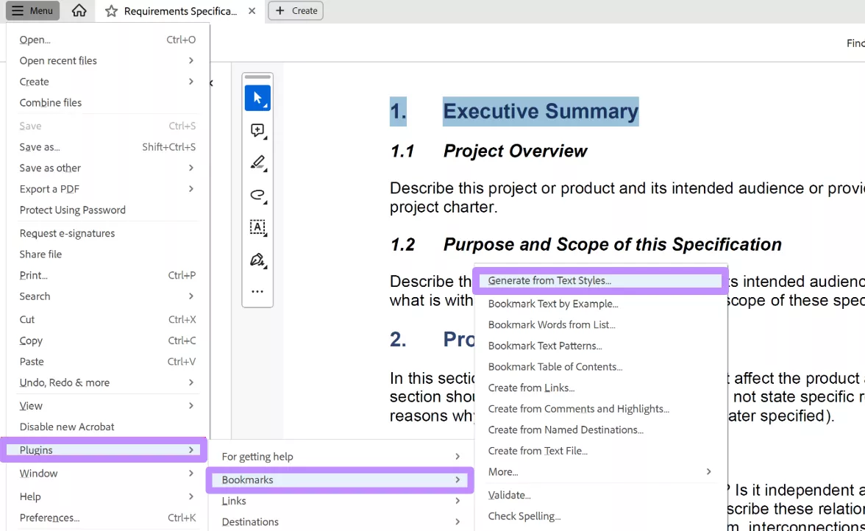The width and height of the screenshot is (865, 531).
Task: Star the current document as favorite
Action: 112,11
